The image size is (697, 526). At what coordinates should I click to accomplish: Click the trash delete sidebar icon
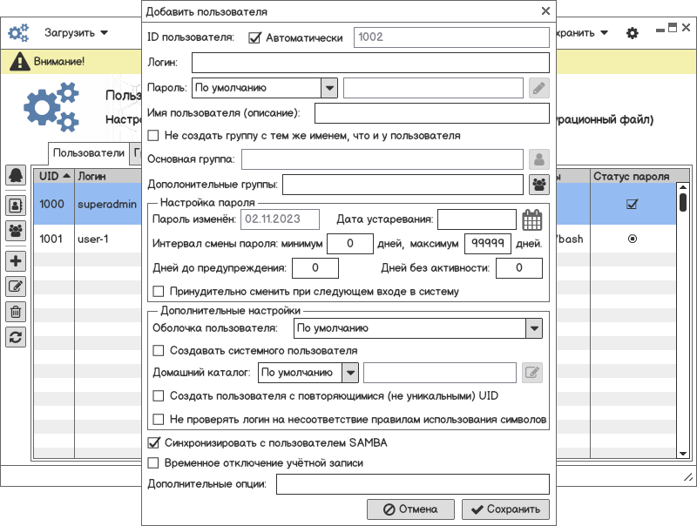point(16,312)
